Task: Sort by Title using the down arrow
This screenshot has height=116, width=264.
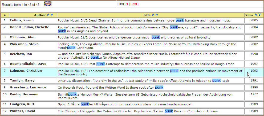Action: coord(157,15)
